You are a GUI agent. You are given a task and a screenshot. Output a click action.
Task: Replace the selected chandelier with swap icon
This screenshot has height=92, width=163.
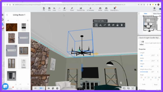pyautogui.click(x=105, y=25)
